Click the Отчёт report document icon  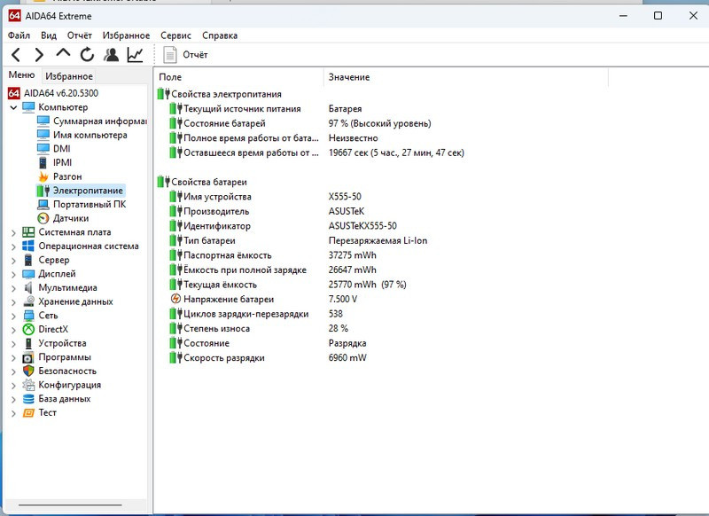tap(170, 55)
